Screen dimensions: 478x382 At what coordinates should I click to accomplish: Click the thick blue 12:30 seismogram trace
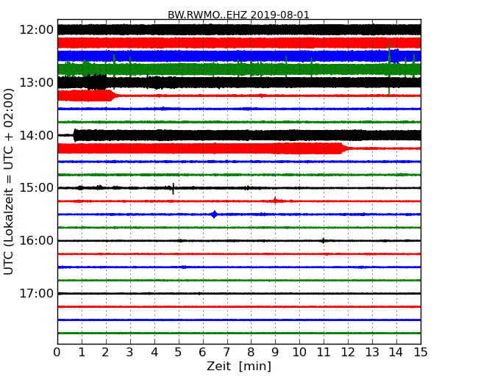tap(239, 56)
